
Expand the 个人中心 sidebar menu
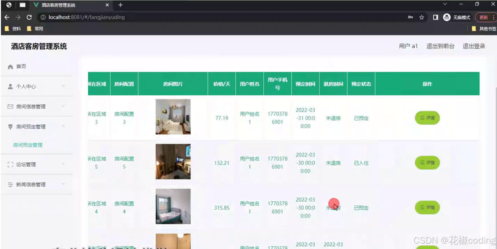tap(36, 86)
